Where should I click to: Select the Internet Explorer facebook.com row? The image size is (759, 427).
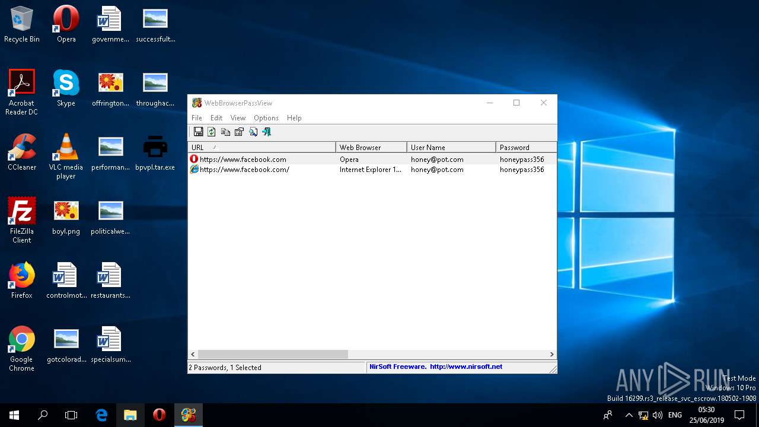pos(372,170)
